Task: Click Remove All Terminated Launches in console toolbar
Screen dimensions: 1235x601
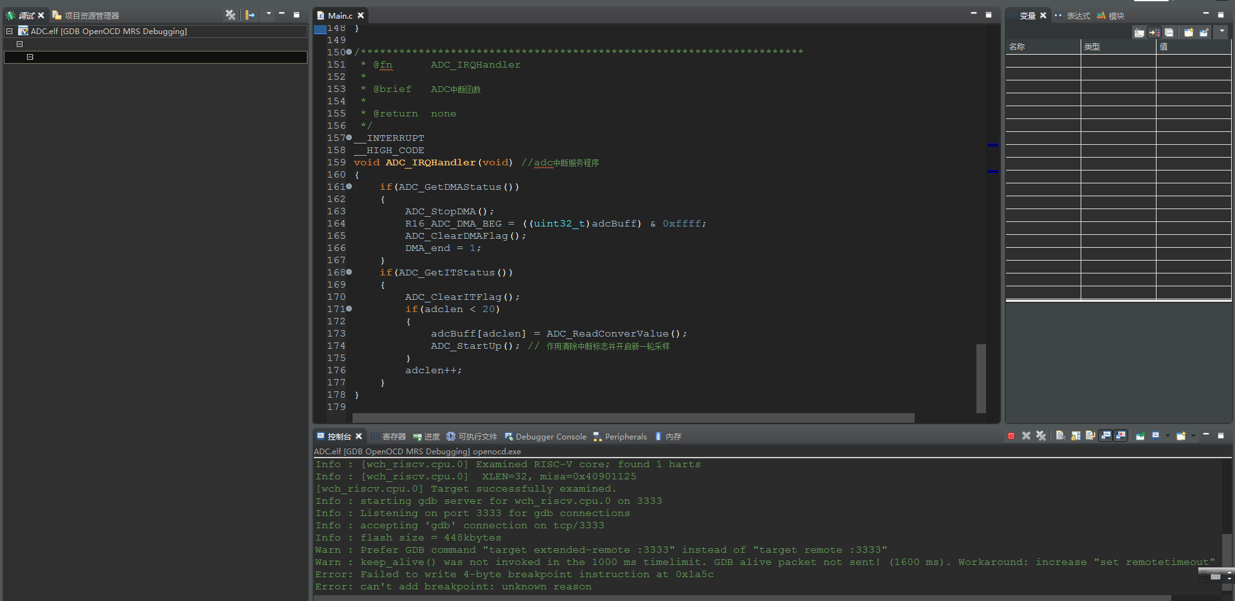Action: point(1041,436)
